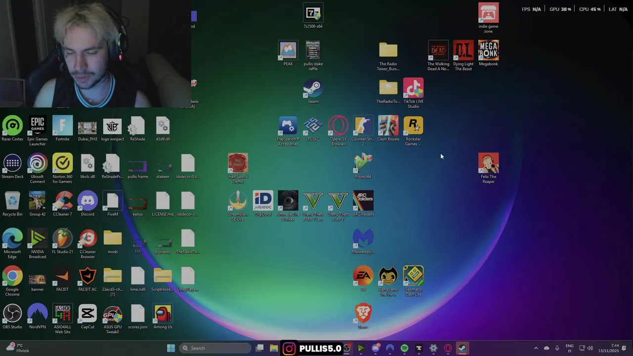This screenshot has height=356, width=633.
Task: Open the FL Studio 21 shortcut
Action: [62, 242]
